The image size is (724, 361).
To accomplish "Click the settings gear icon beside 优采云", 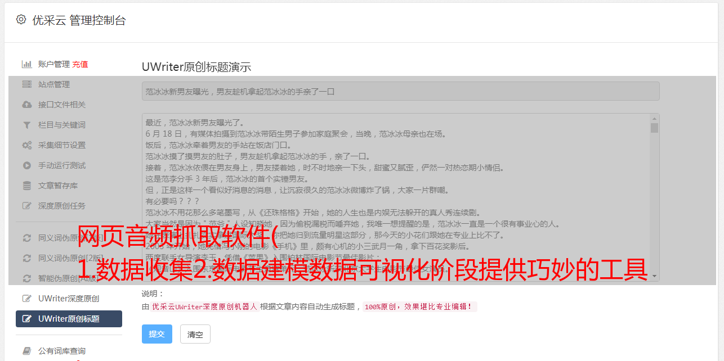I will tap(21, 20).
